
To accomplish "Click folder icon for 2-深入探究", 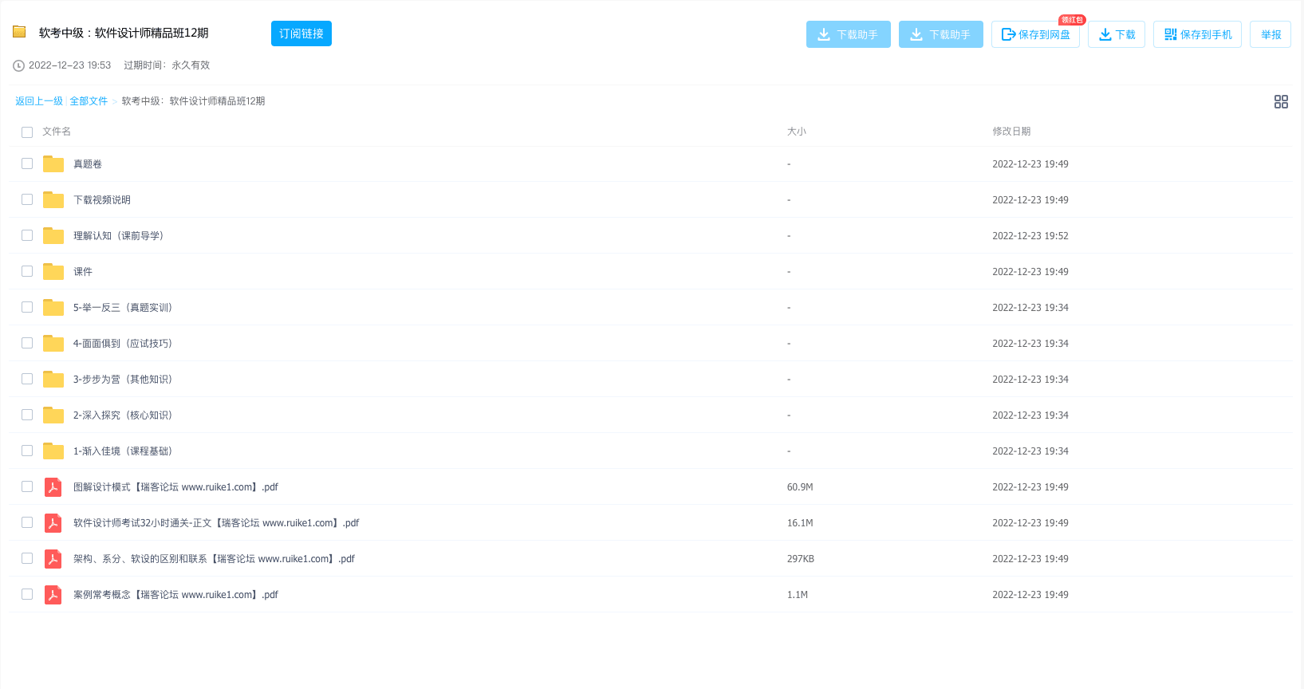I will pyautogui.click(x=53, y=415).
